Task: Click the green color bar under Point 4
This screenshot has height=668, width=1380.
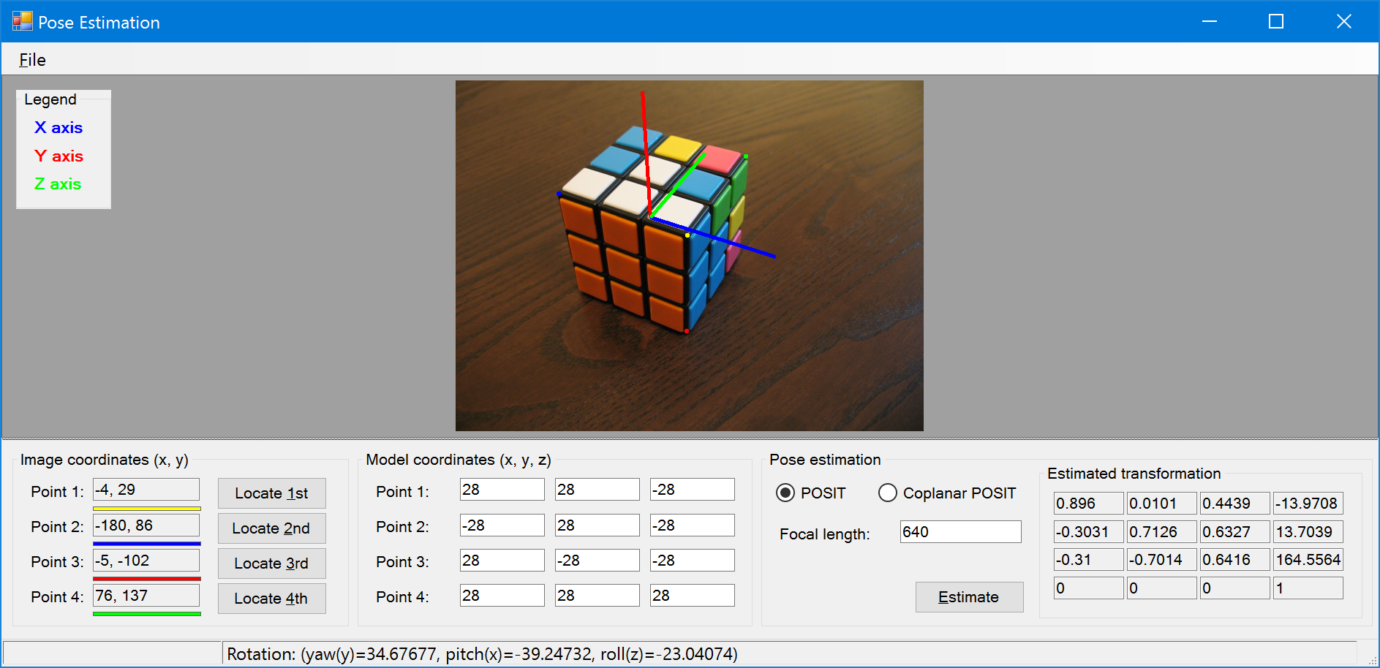Action: click(x=146, y=614)
